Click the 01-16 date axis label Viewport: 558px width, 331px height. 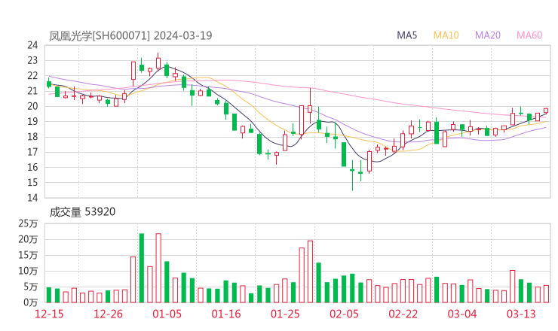(x=226, y=314)
